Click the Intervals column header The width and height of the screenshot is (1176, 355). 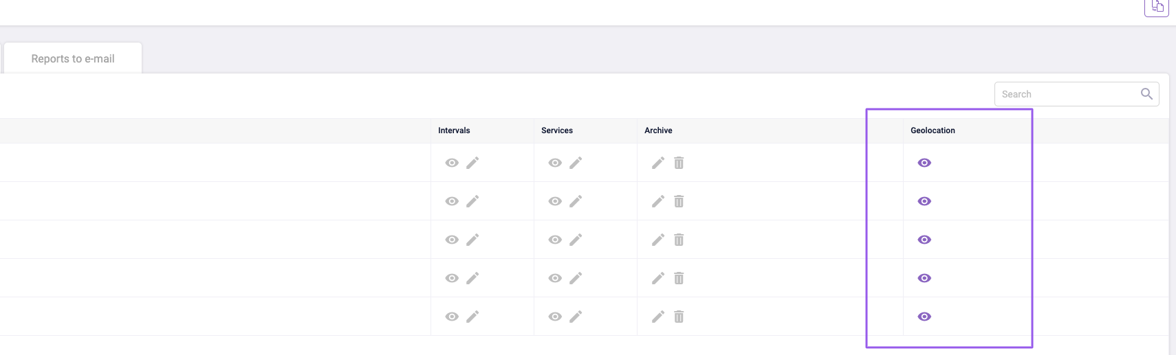[x=454, y=130]
